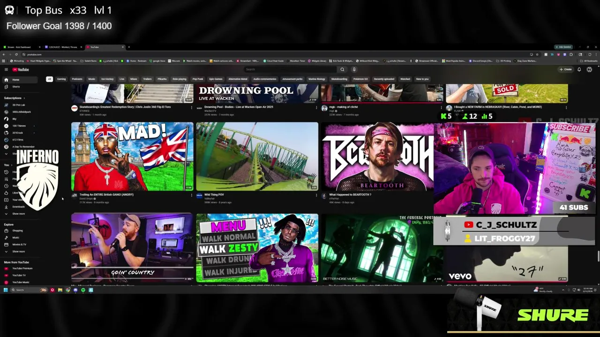
Task: Click the browser back arrow
Action: tap(4, 54)
